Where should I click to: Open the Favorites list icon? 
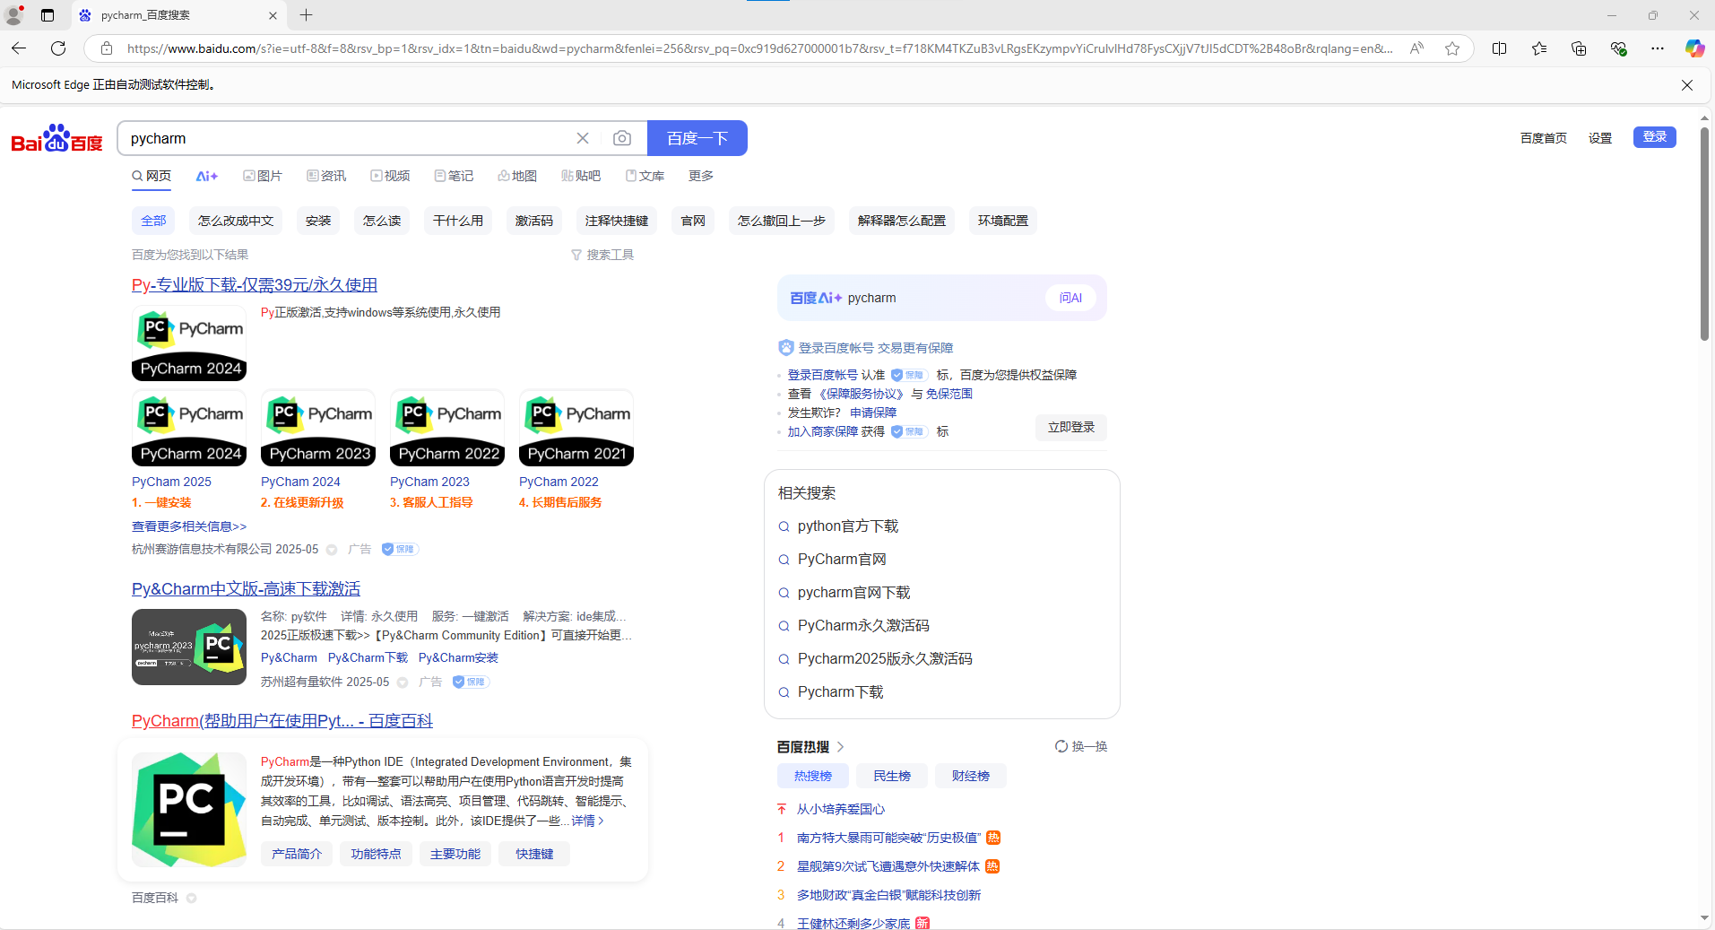1539,48
